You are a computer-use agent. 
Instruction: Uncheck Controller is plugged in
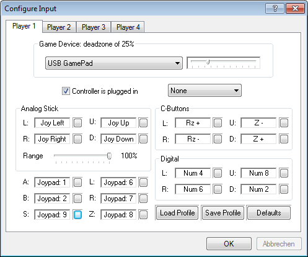[66, 91]
